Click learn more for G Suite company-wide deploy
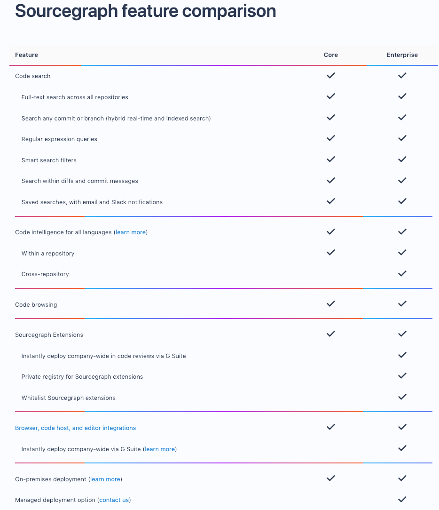 click(160, 449)
